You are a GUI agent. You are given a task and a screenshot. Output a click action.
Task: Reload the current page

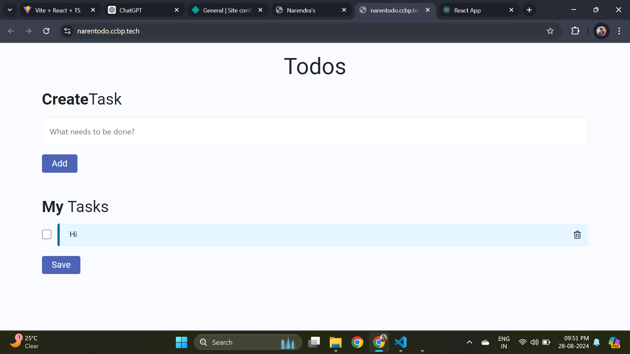(46, 31)
